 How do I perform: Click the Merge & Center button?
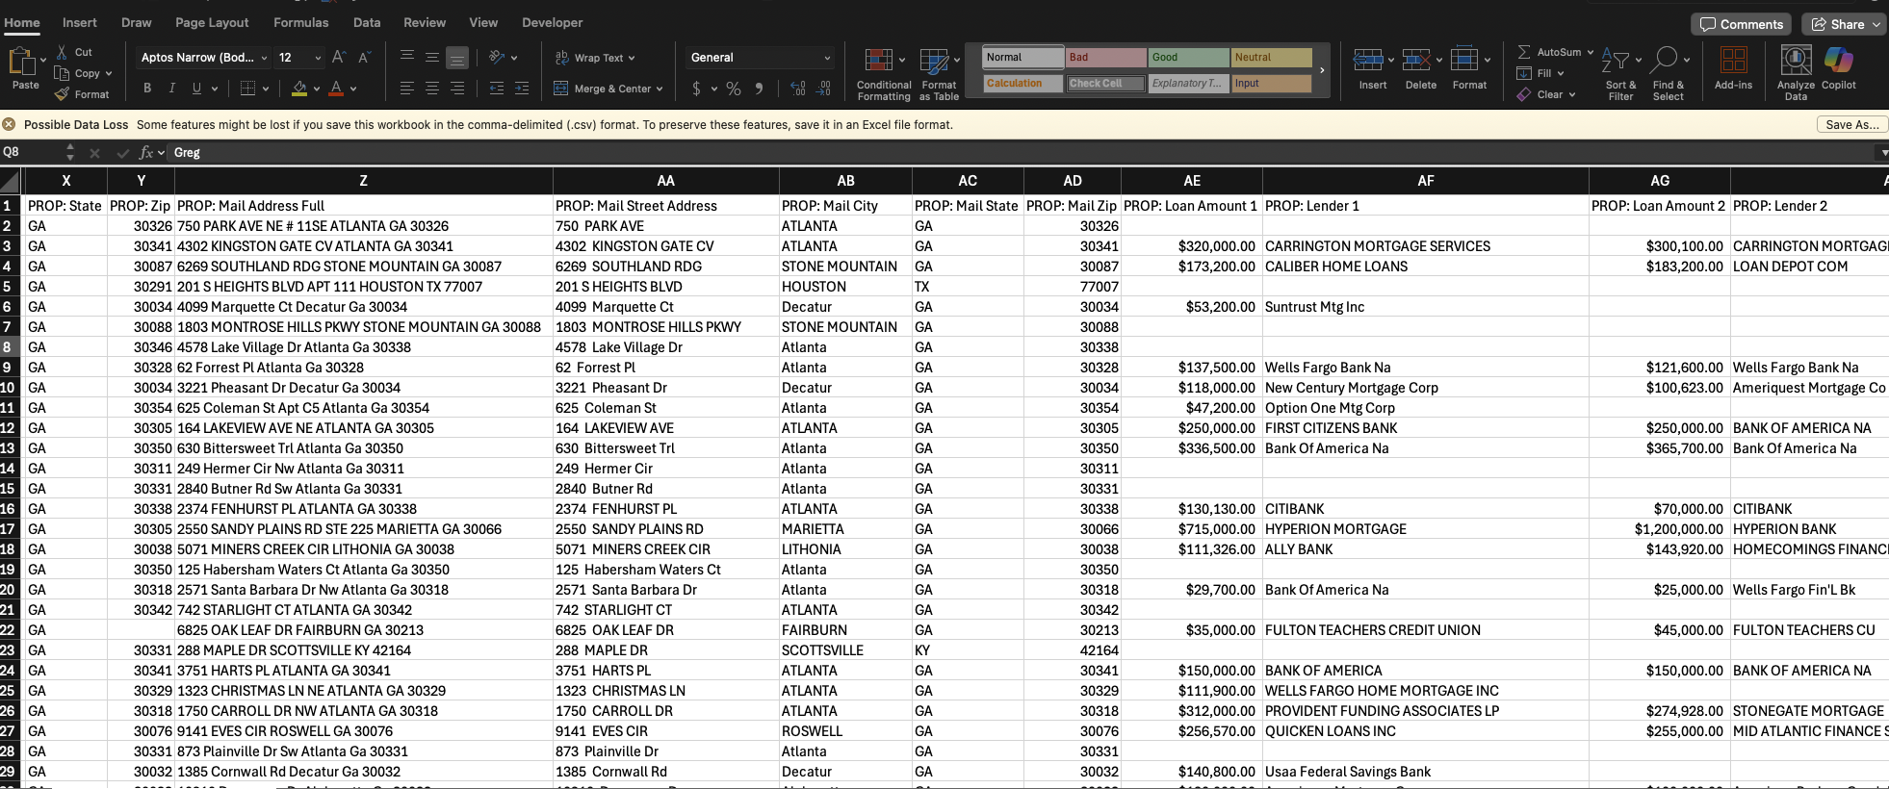pos(603,89)
